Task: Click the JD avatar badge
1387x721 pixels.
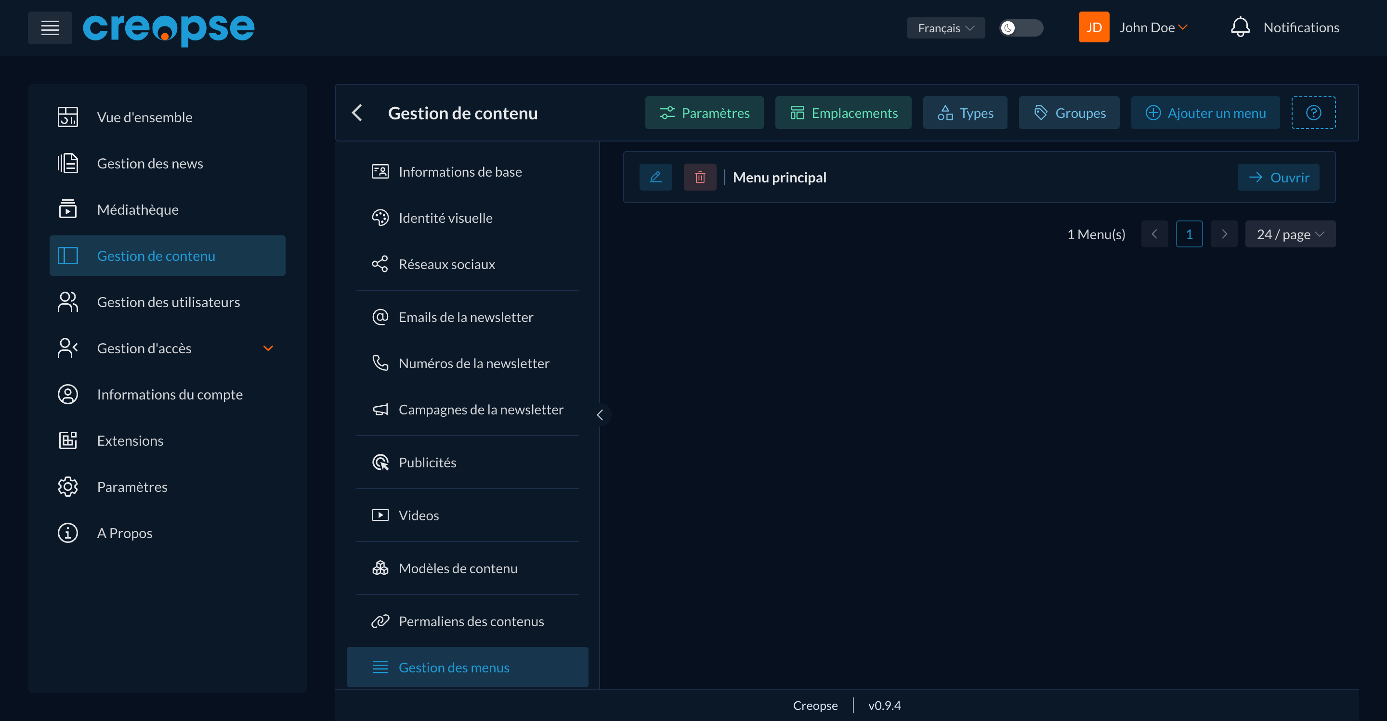Action: [1094, 27]
